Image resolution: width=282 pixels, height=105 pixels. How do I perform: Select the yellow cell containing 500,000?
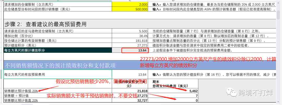click(x=130, y=9)
